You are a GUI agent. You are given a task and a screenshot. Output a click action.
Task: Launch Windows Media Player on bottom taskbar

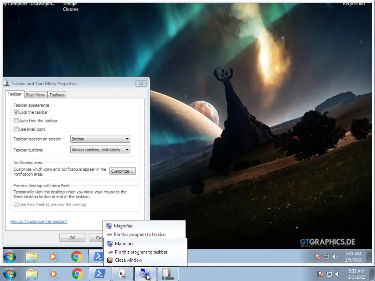[x=54, y=274]
